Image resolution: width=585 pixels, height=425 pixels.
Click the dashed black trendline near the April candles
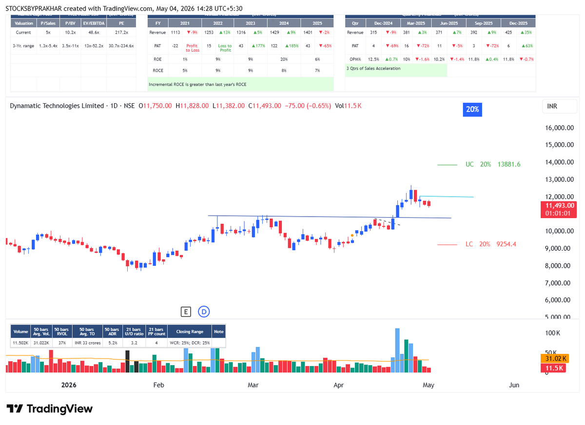[x=388, y=222]
